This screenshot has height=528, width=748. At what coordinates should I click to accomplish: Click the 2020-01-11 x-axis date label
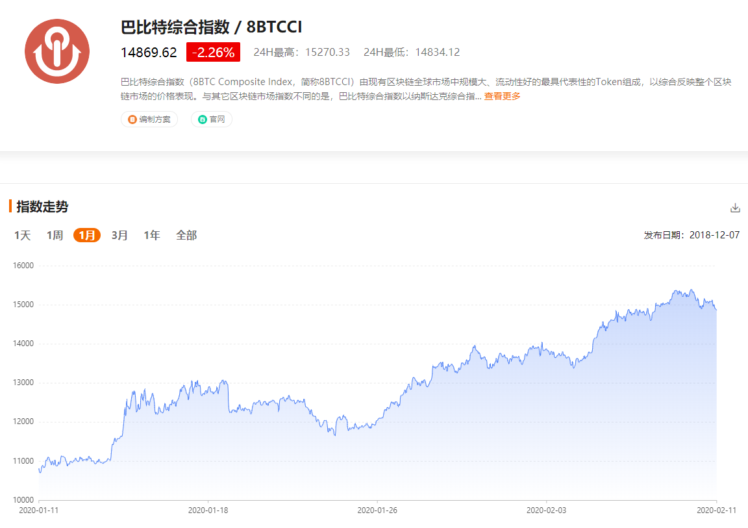coord(39,510)
